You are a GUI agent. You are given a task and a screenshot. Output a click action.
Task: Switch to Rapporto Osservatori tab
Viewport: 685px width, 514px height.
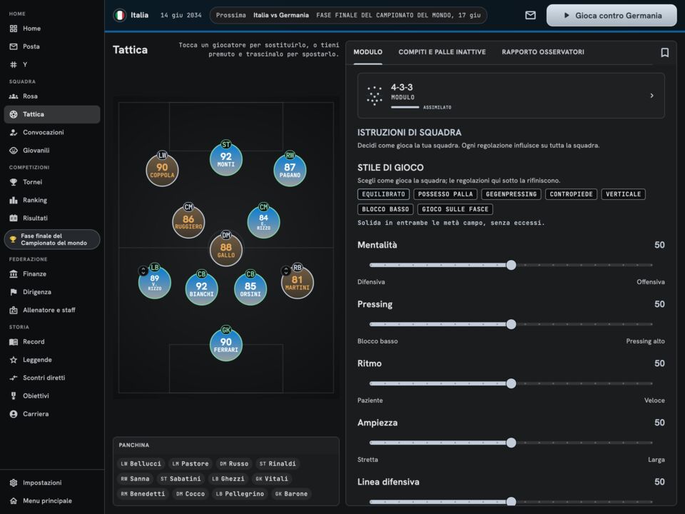click(x=542, y=52)
